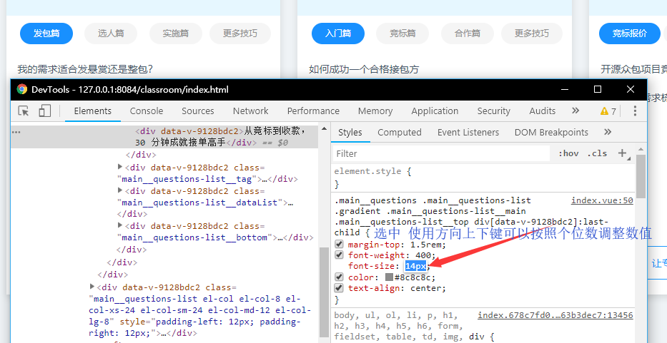Show more DevTools panels chevron
Viewport: 667px width, 343px height.
(575, 111)
